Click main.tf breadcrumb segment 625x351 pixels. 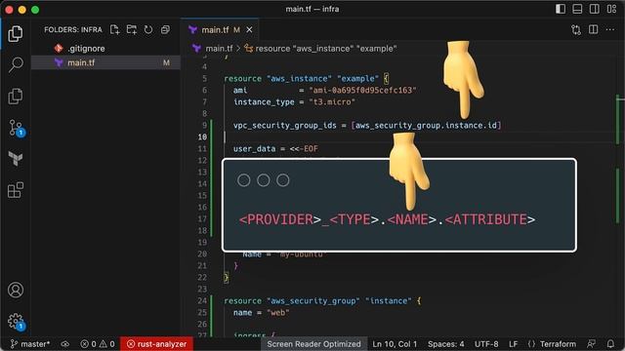[219, 49]
